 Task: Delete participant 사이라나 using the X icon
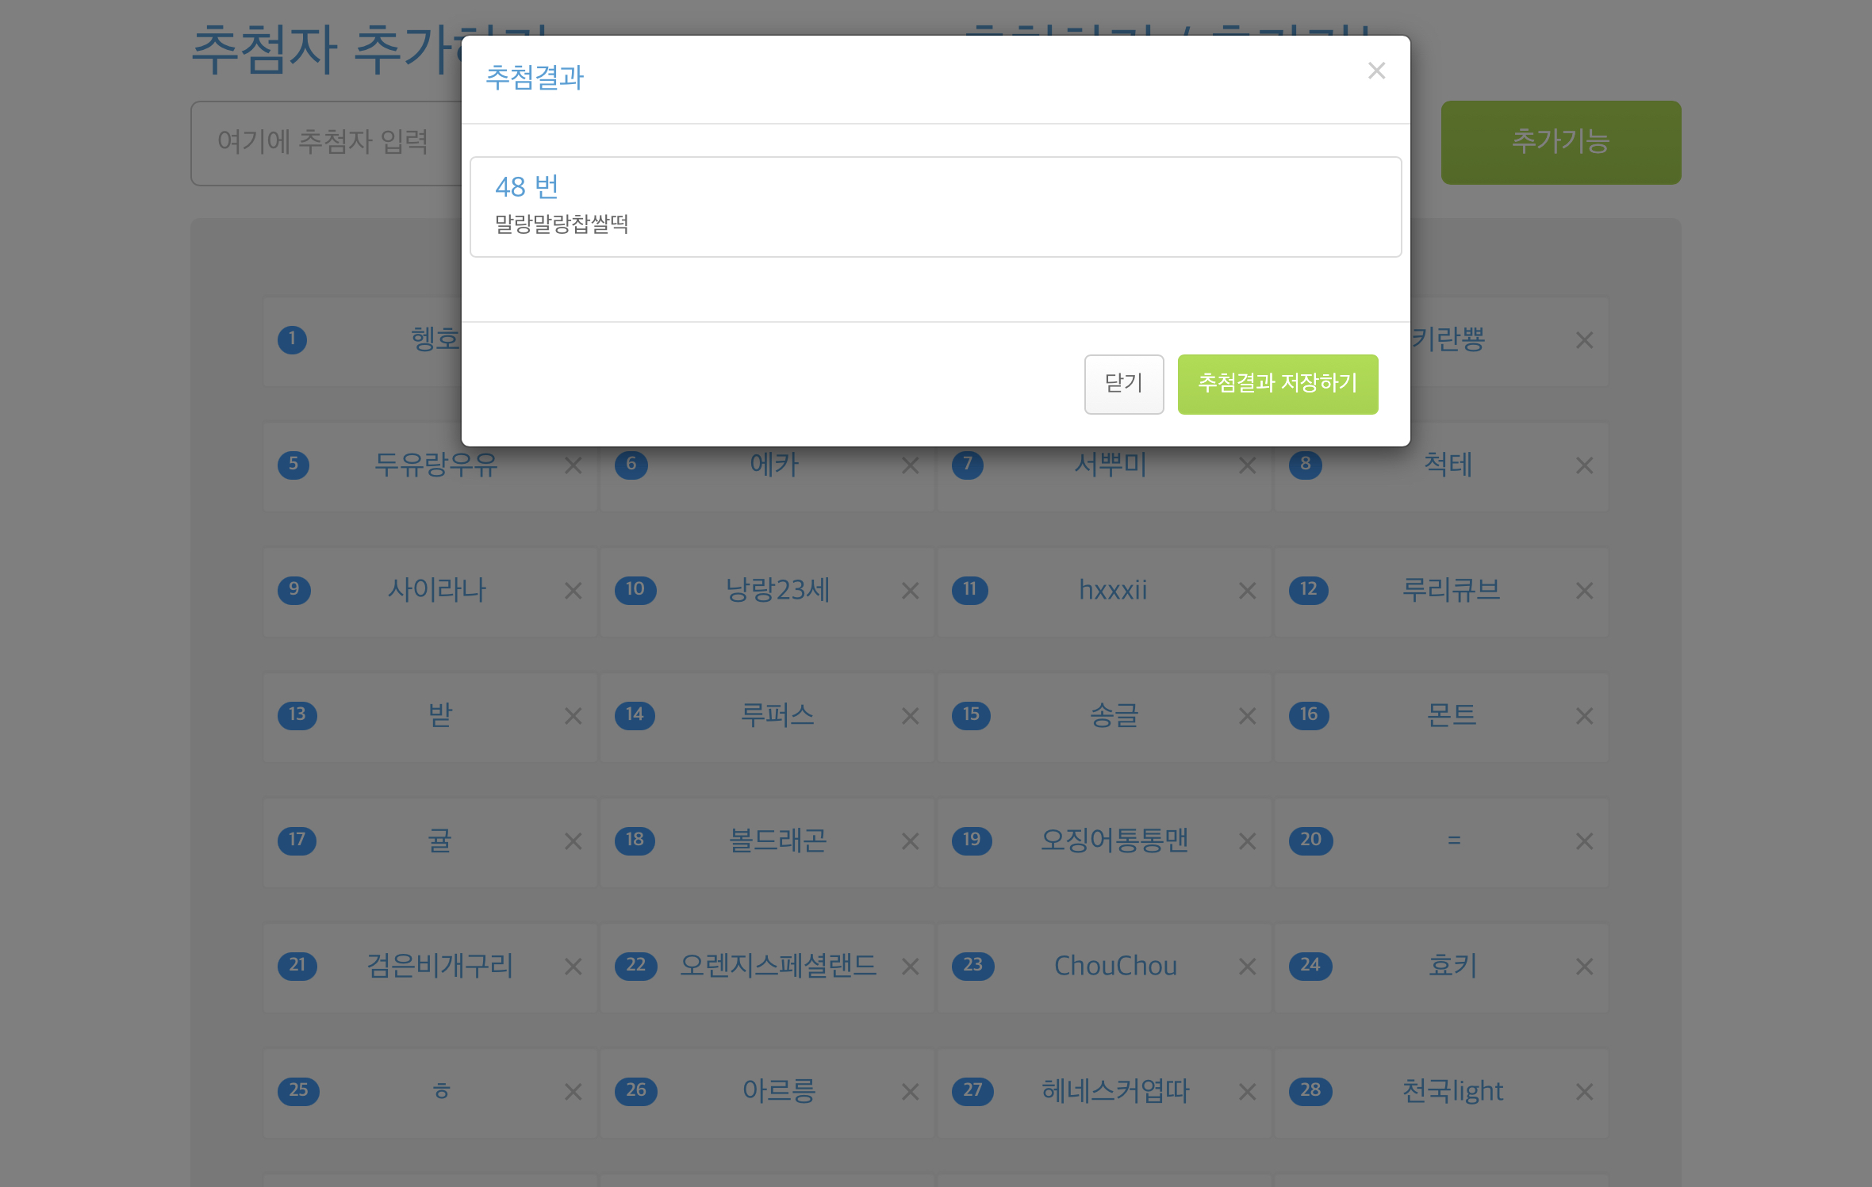573,591
